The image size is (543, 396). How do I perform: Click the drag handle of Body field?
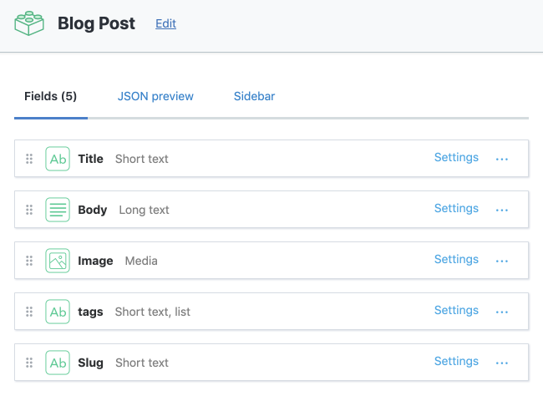(29, 210)
